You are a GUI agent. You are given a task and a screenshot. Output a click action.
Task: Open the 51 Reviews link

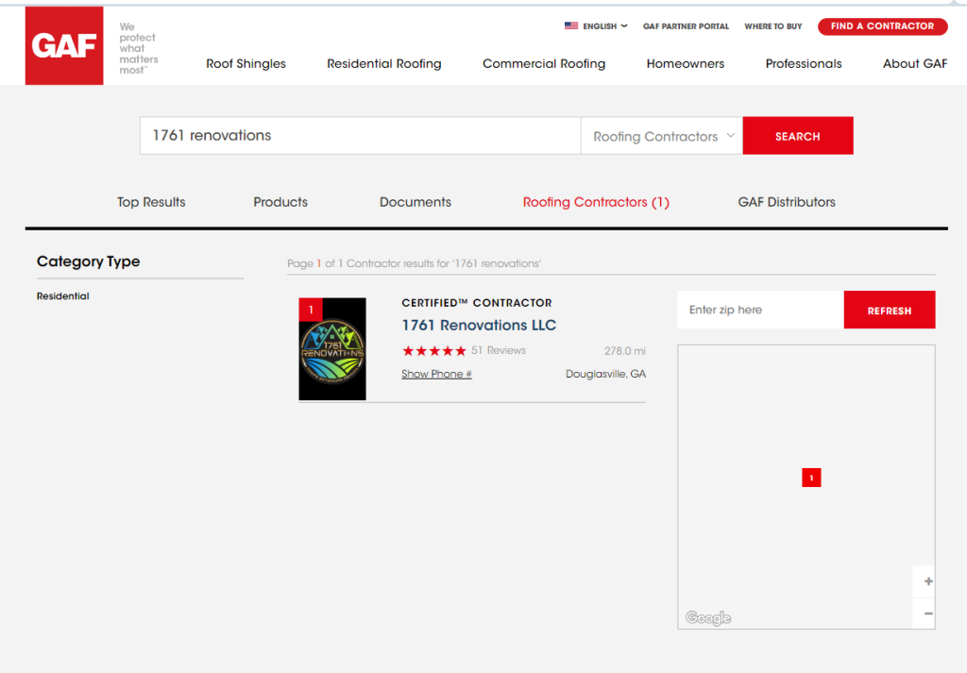499,350
